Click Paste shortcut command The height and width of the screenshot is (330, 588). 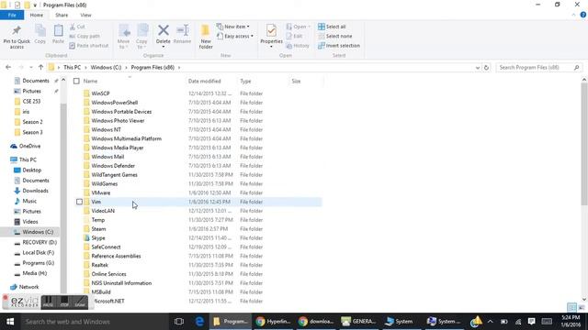(x=89, y=46)
